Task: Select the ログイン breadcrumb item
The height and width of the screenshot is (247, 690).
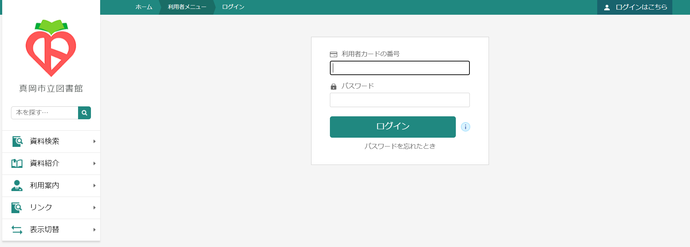Action: pyautogui.click(x=233, y=7)
